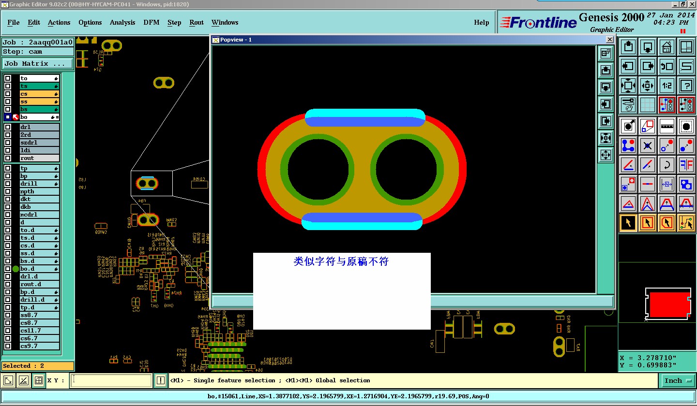Image resolution: width=697 pixels, height=406 pixels.
Task: Open the Actions menu
Action: point(59,22)
